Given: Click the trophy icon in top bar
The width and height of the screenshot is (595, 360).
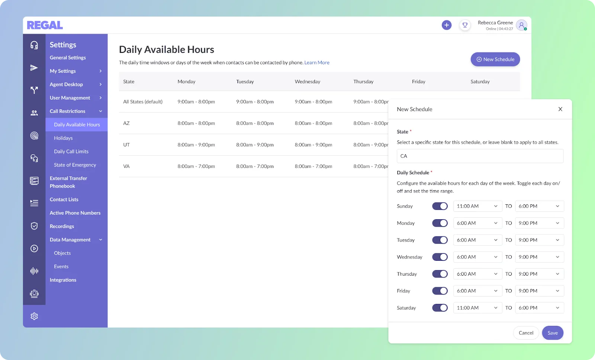Looking at the screenshot, I should 465,25.
